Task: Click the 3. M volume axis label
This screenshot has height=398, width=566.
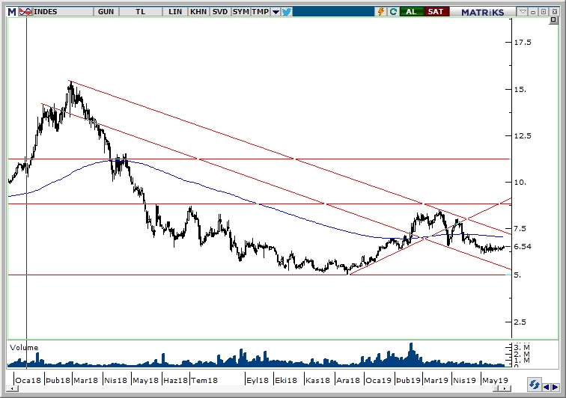Action: [x=522, y=347]
